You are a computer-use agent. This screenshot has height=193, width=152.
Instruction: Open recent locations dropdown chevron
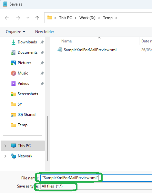pos(28,18)
